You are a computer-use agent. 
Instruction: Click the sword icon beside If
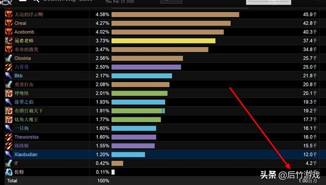click(9, 163)
